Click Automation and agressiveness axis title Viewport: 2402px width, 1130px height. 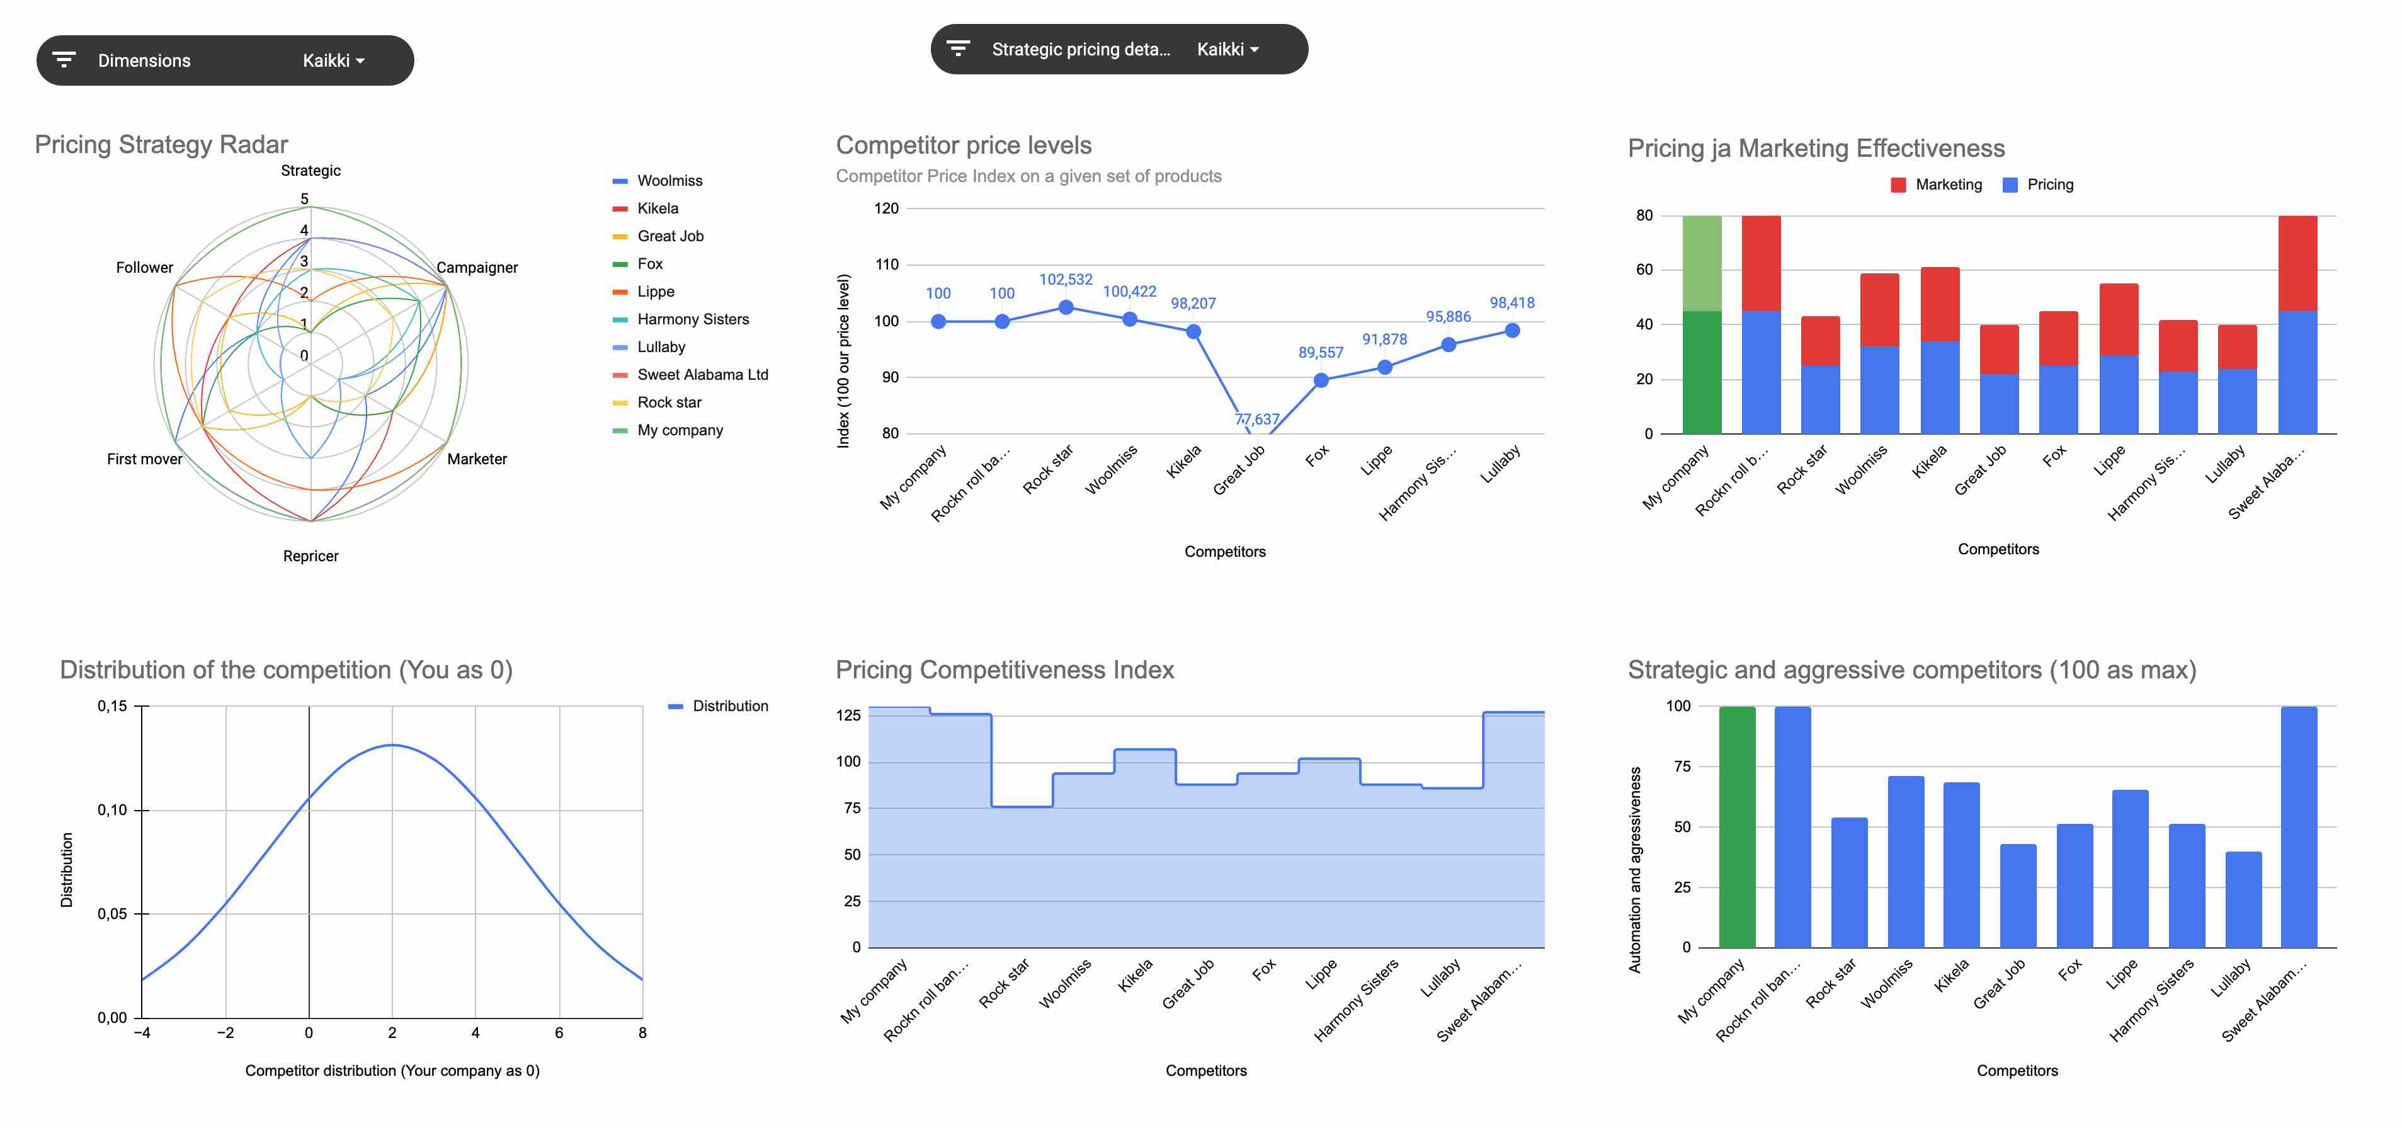point(1634,870)
